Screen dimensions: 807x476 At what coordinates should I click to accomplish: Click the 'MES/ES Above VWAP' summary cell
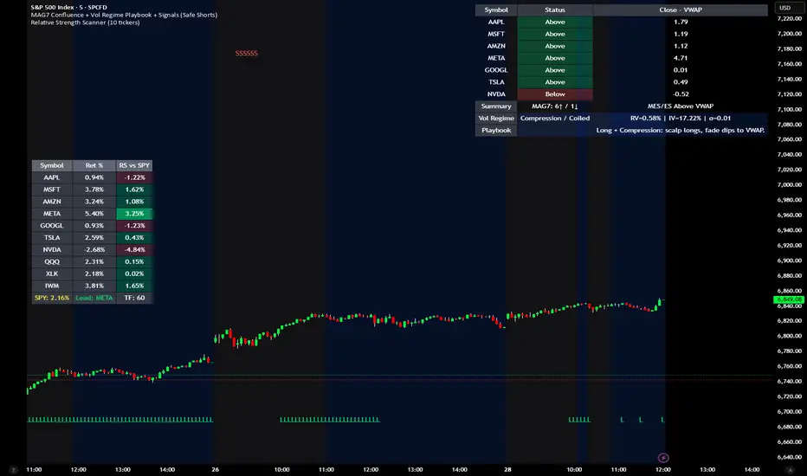[681, 106]
